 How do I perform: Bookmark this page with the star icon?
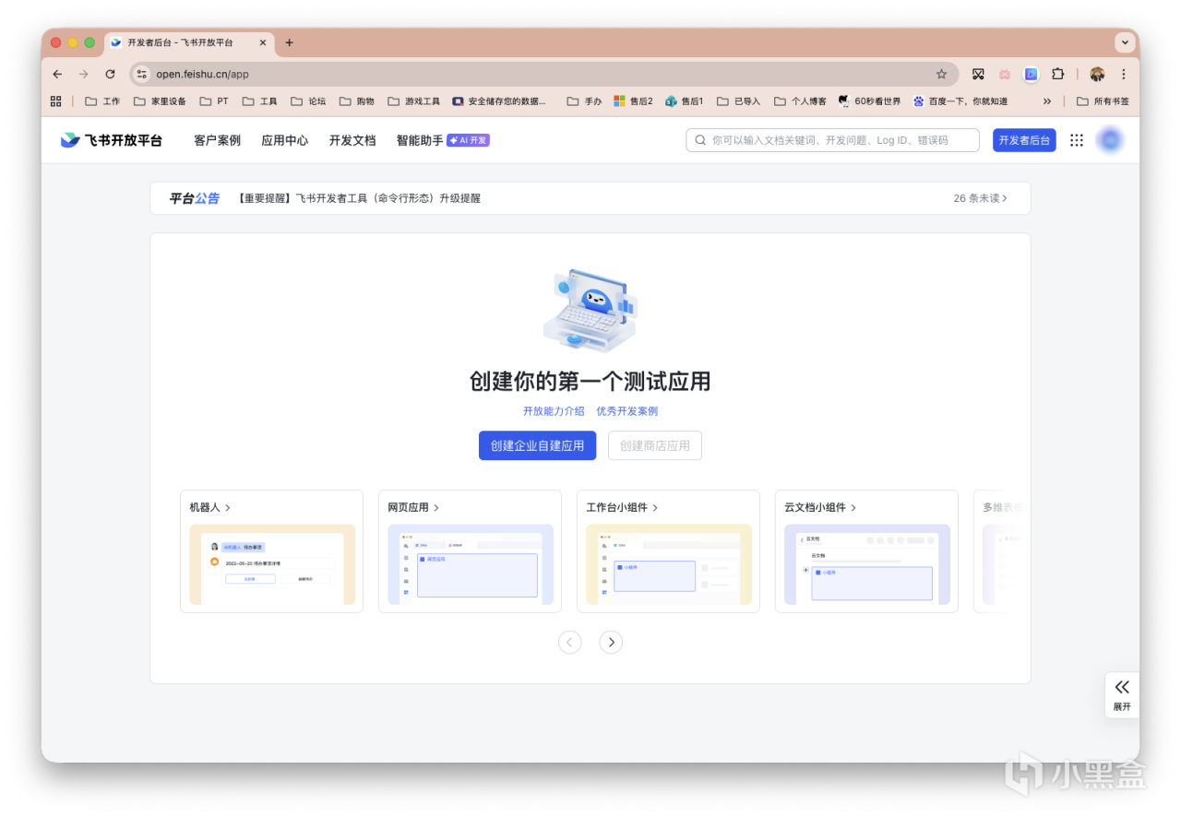coord(941,74)
